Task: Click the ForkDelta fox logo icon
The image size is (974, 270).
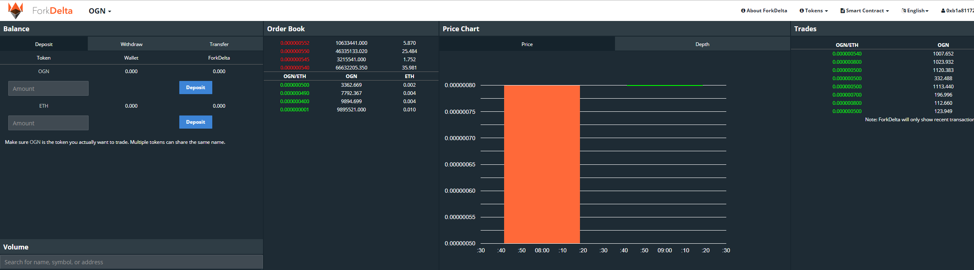Action: 16,11
